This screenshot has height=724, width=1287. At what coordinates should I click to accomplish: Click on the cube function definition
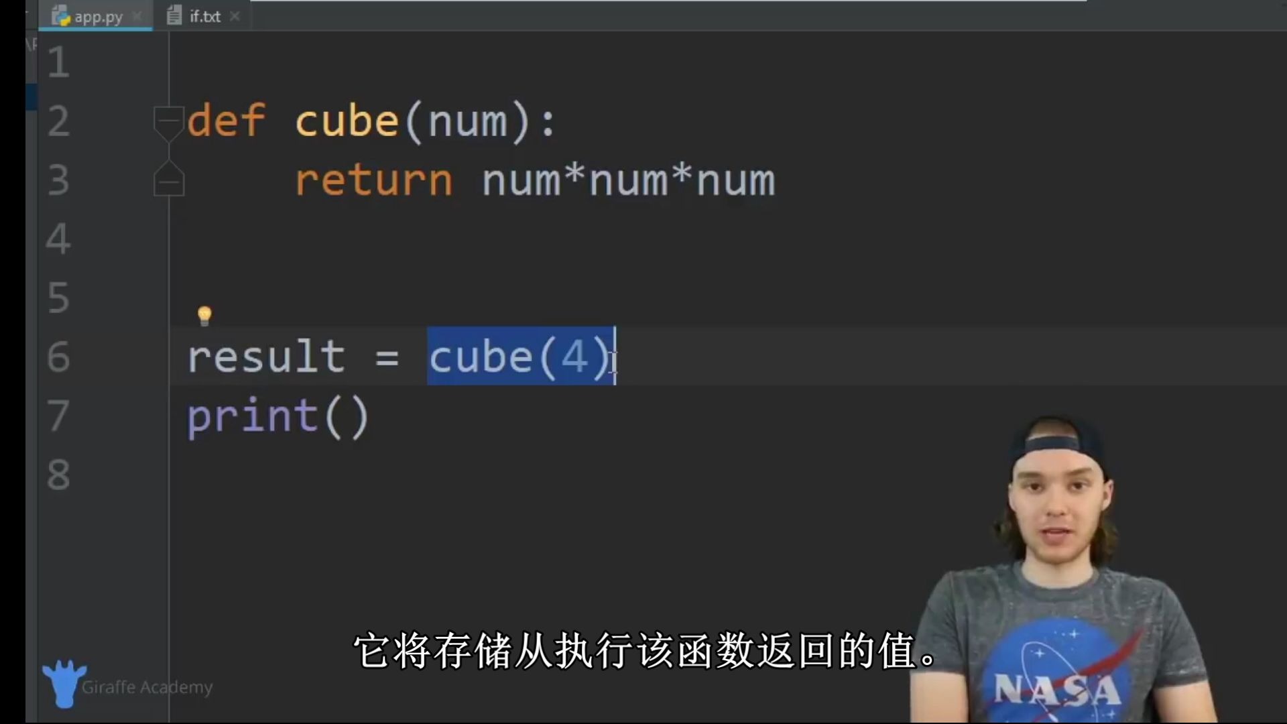[x=371, y=119]
